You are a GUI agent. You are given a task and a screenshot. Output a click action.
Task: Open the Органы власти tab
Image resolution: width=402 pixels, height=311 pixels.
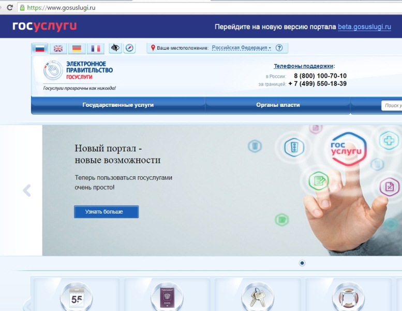278,105
